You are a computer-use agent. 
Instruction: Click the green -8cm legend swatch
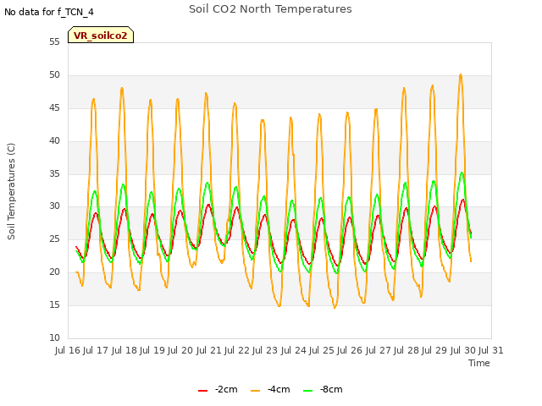tap(307, 391)
